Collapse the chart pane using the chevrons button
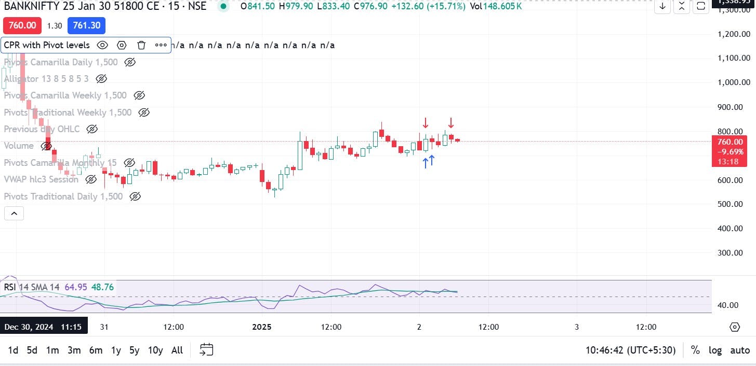The height and width of the screenshot is (366, 756). 682,6
